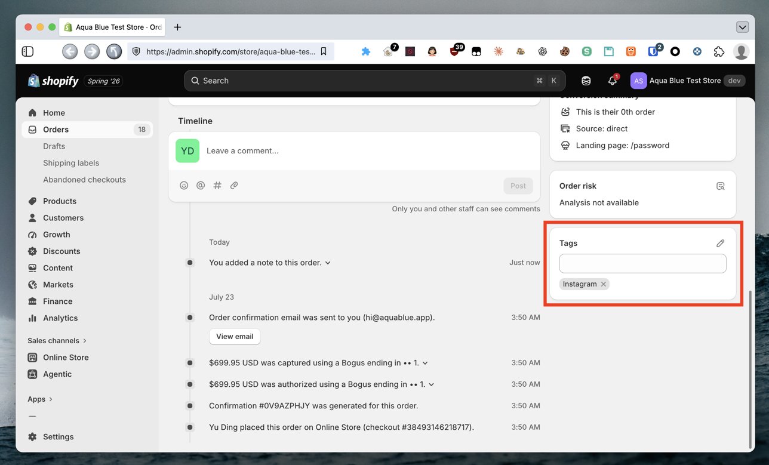Bookmark this page with the bookmark icon
The height and width of the screenshot is (465, 769).
tap(324, 51)
